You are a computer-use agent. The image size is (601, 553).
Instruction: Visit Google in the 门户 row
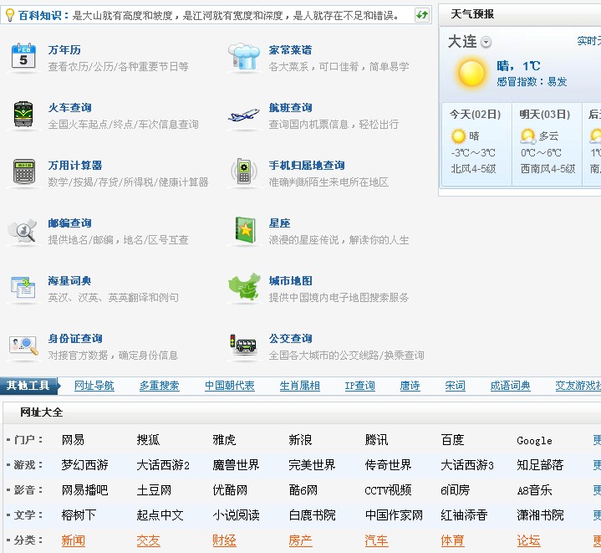[534, 441]
